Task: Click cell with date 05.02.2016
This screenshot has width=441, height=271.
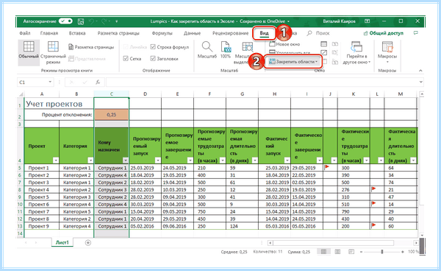Action: click(145, 226)
